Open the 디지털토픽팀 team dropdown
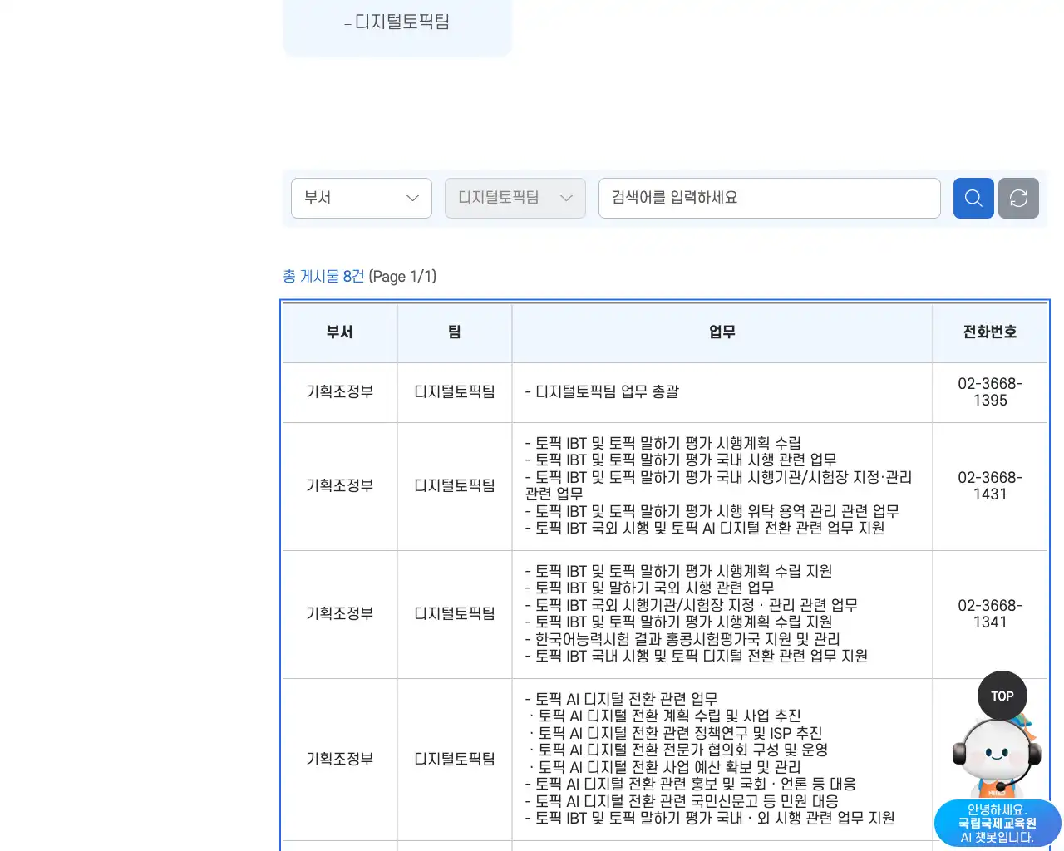This screenshot has width=1064, height=851. coord(515,198)
